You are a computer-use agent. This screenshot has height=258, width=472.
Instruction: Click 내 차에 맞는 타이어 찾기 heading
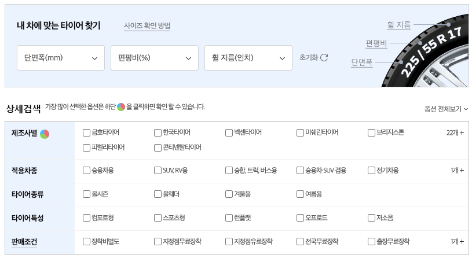point(58,25)
